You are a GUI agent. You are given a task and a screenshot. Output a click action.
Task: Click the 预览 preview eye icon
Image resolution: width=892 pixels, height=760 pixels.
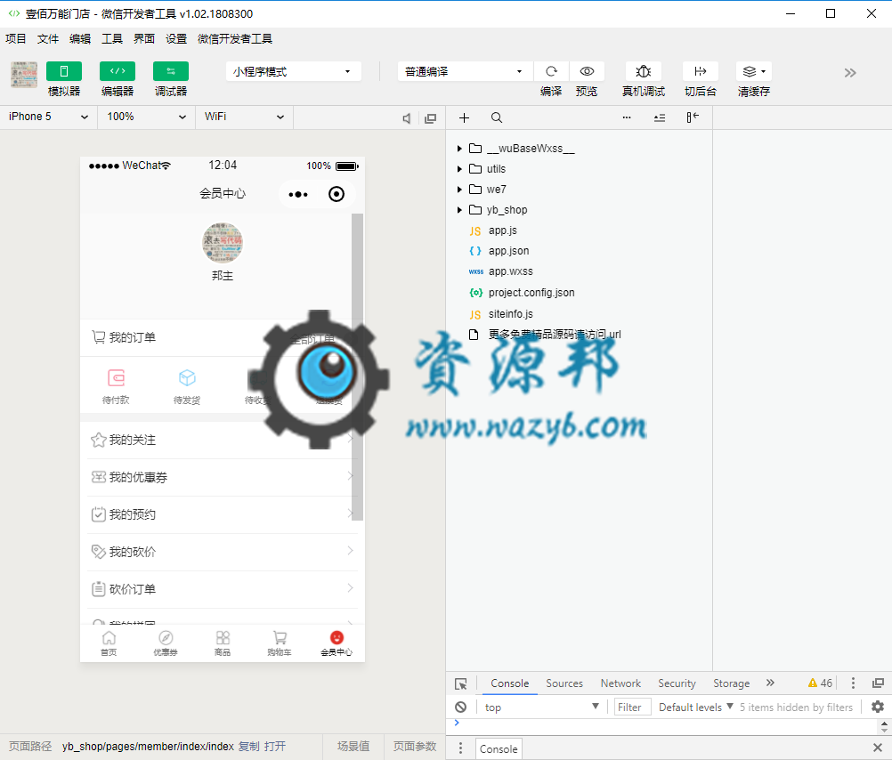click(x=587, y=72)
